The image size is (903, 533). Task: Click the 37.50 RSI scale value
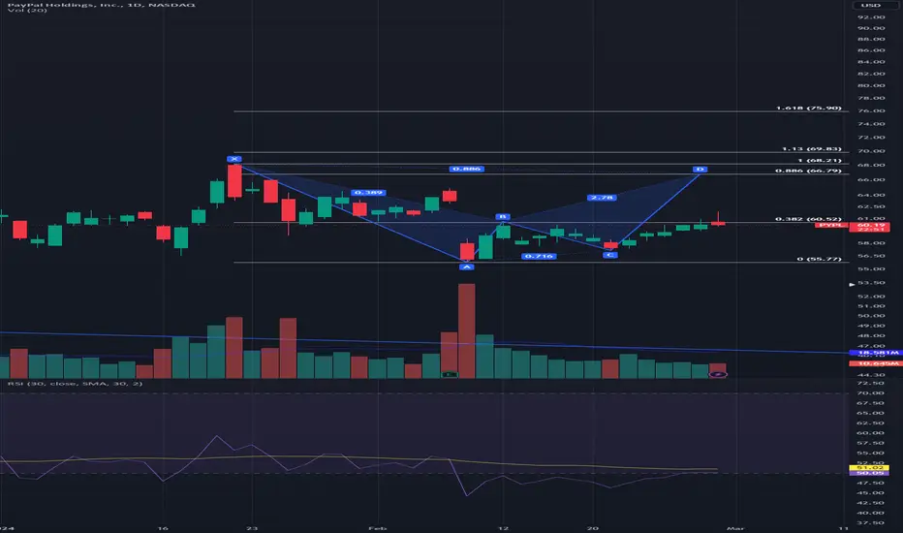pyautogui.click(x=871, y=523)
